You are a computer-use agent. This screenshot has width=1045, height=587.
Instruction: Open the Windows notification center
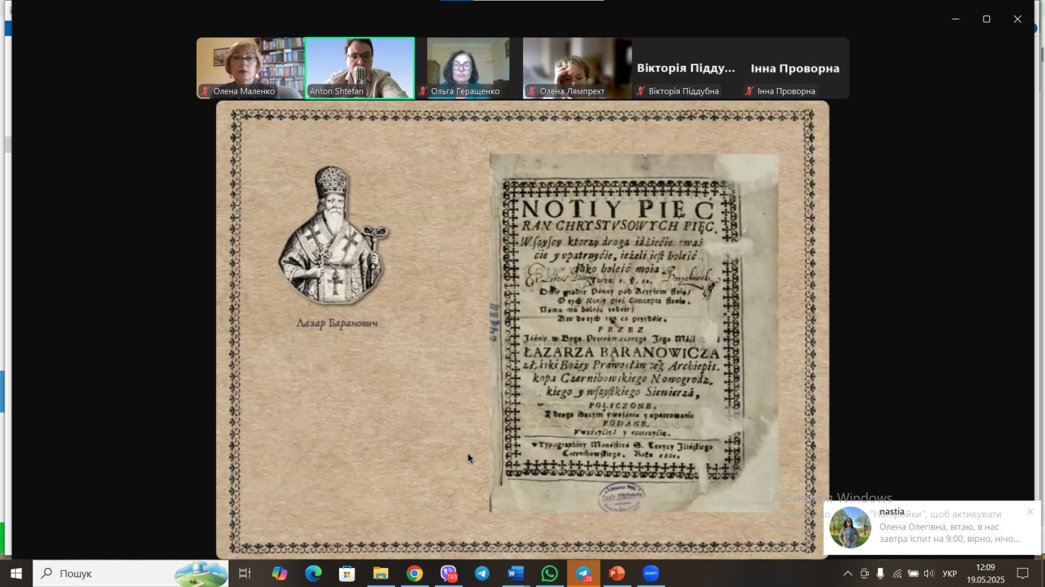[1023, 573]
